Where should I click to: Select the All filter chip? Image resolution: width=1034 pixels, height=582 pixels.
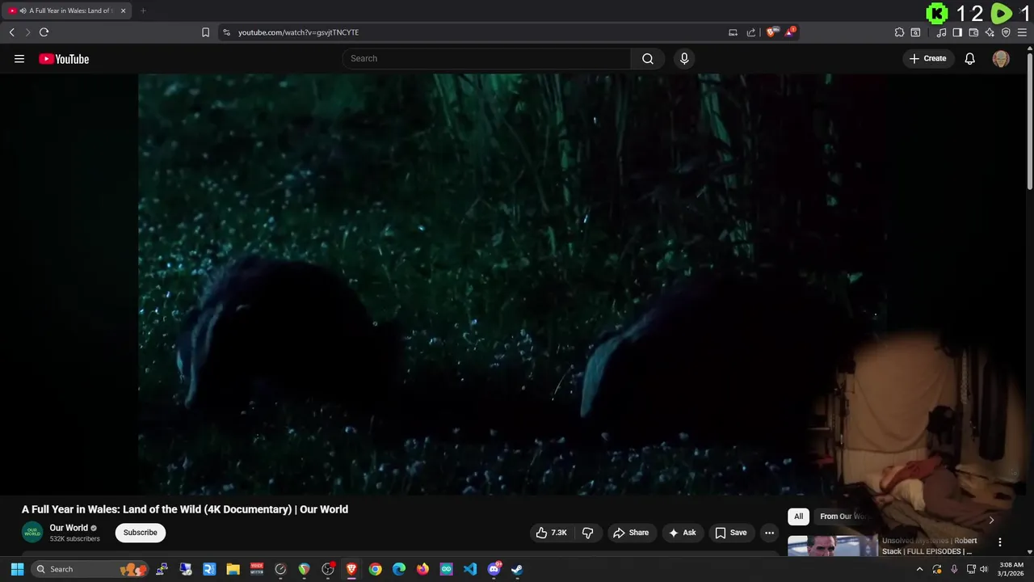coord(798,517)
